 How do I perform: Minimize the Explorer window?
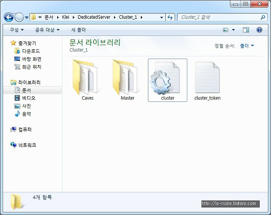[236, 4]
